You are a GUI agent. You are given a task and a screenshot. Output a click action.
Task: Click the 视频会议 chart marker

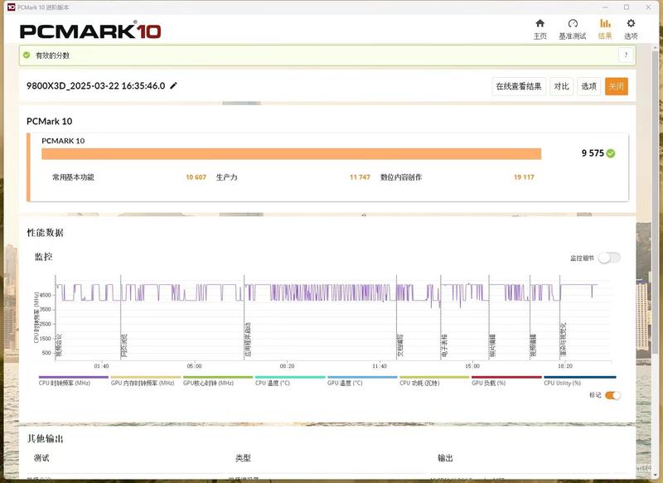pyautogui.click(x=59, y=345)
